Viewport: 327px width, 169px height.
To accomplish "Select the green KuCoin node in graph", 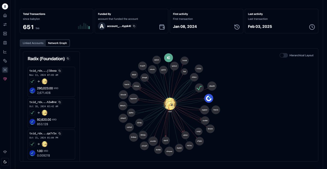I will (x=168, y=58).
